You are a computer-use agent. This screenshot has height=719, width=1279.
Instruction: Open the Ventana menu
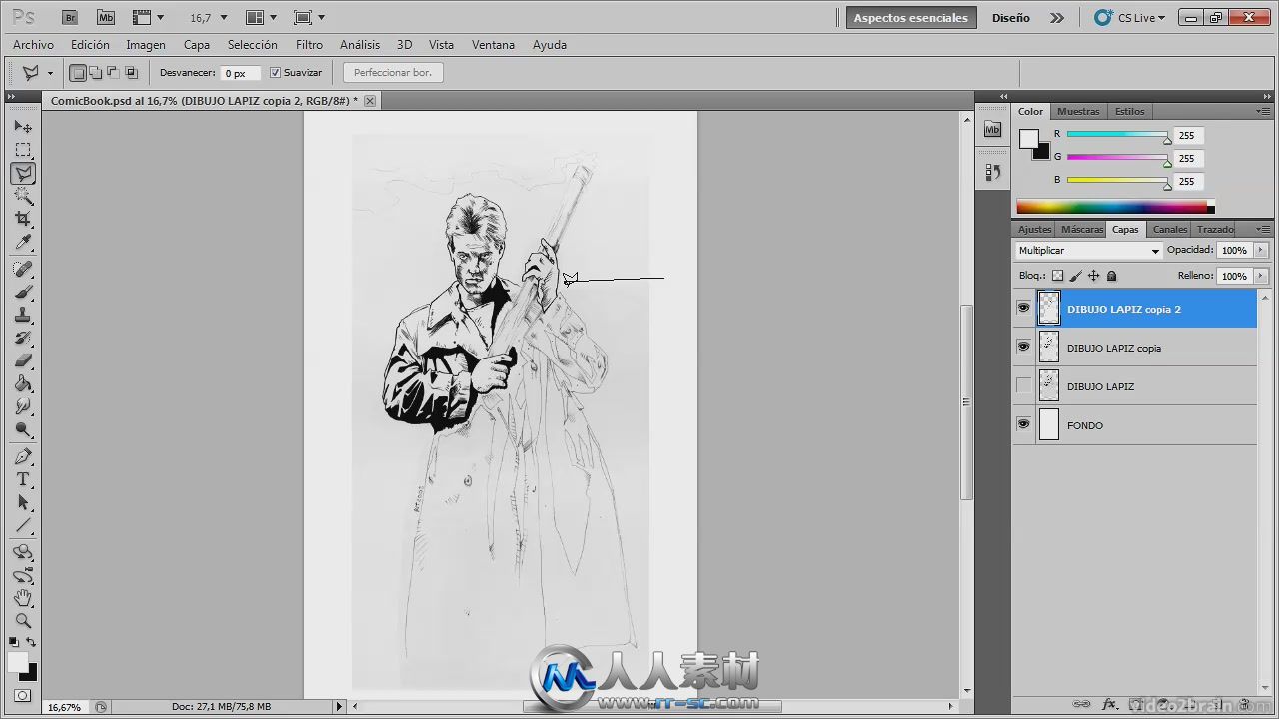click(x=493, y=45)
